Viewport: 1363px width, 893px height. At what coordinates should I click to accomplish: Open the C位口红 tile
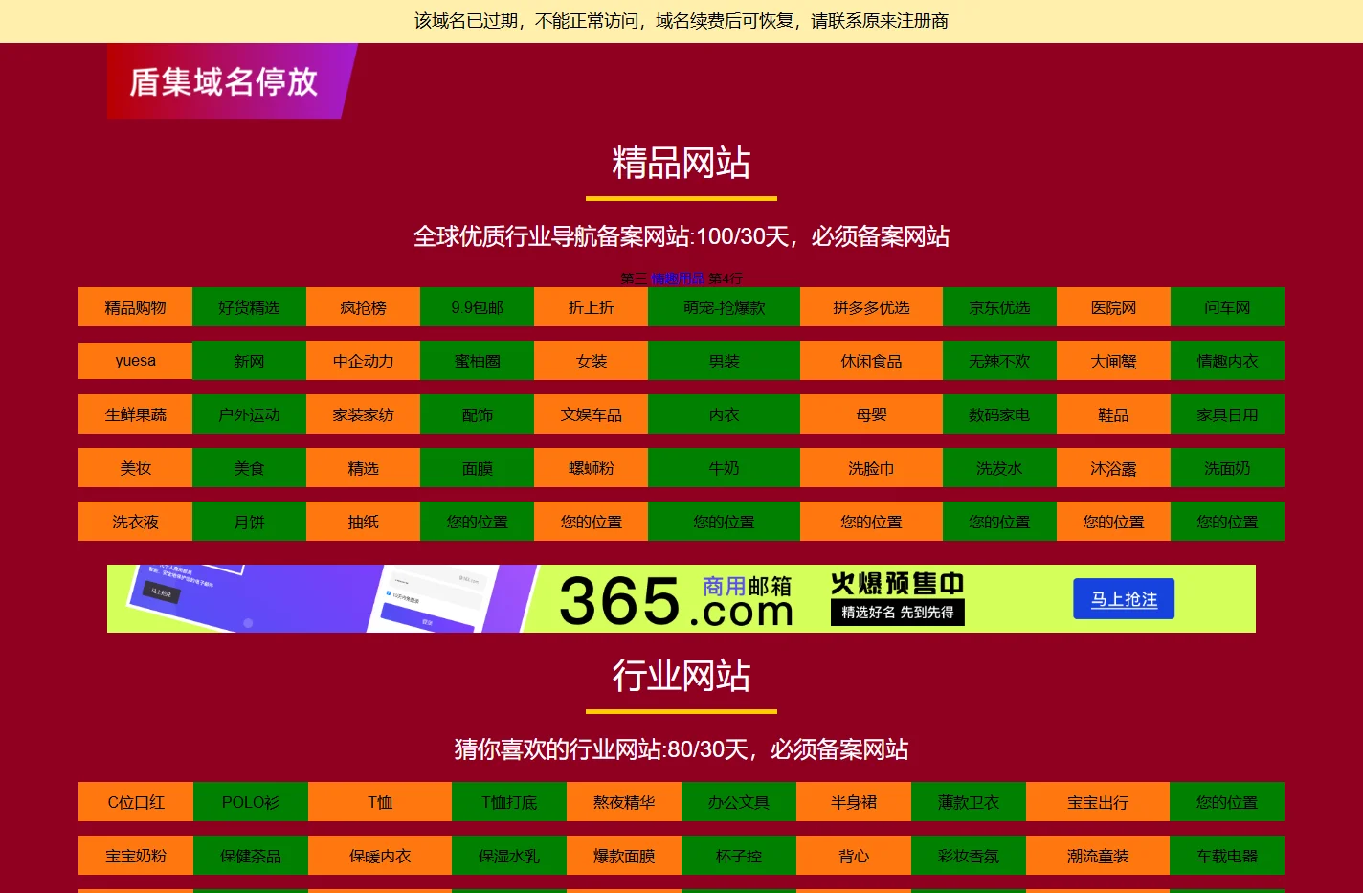(136, 802)
